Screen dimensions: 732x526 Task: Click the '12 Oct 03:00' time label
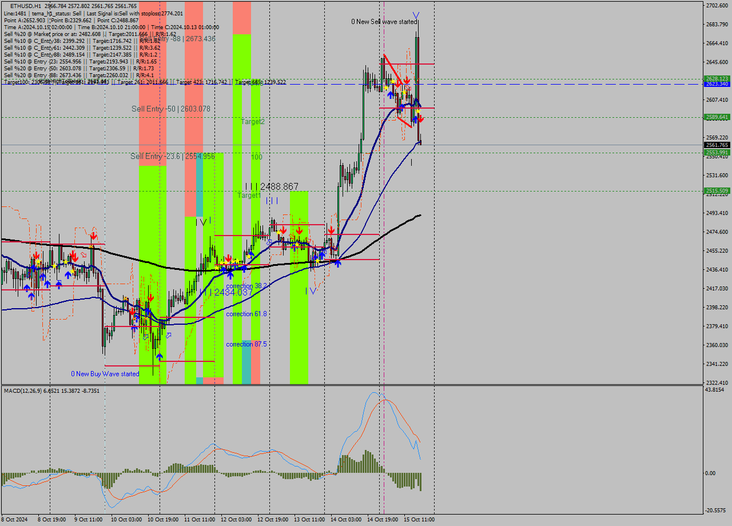click(235, 520)
